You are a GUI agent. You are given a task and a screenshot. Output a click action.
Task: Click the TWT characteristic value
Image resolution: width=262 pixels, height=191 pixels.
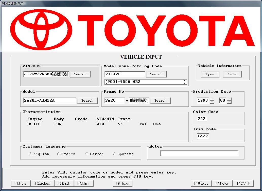coord(143,124)
